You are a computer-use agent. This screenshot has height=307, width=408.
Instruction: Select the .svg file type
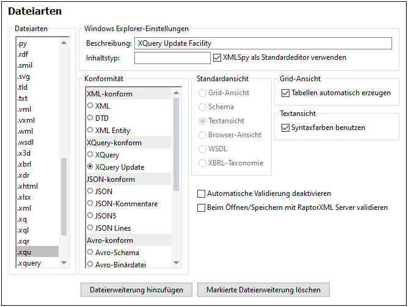24,76
